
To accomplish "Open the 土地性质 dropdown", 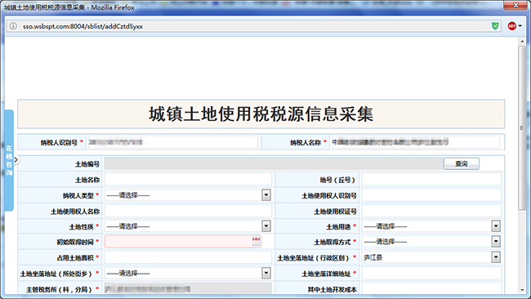I will point(188,226).
